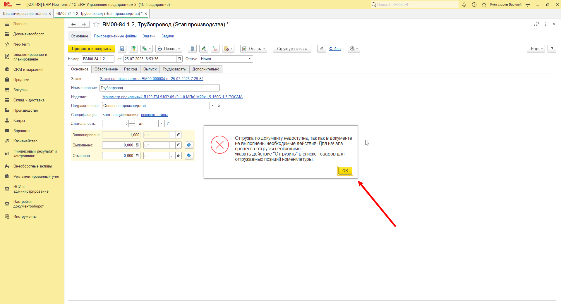Switch to the Обеспечение tab

[106, 69]
